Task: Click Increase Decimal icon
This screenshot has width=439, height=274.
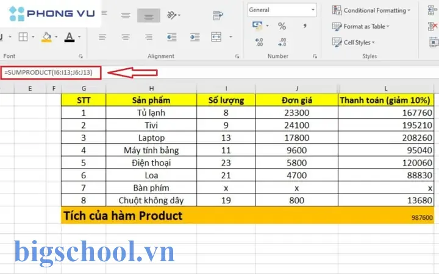Action: point(259,42)
